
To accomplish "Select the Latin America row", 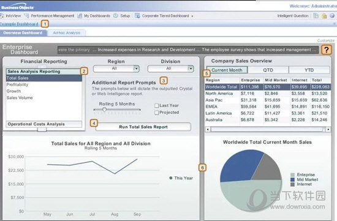I will tap(268, 113).
